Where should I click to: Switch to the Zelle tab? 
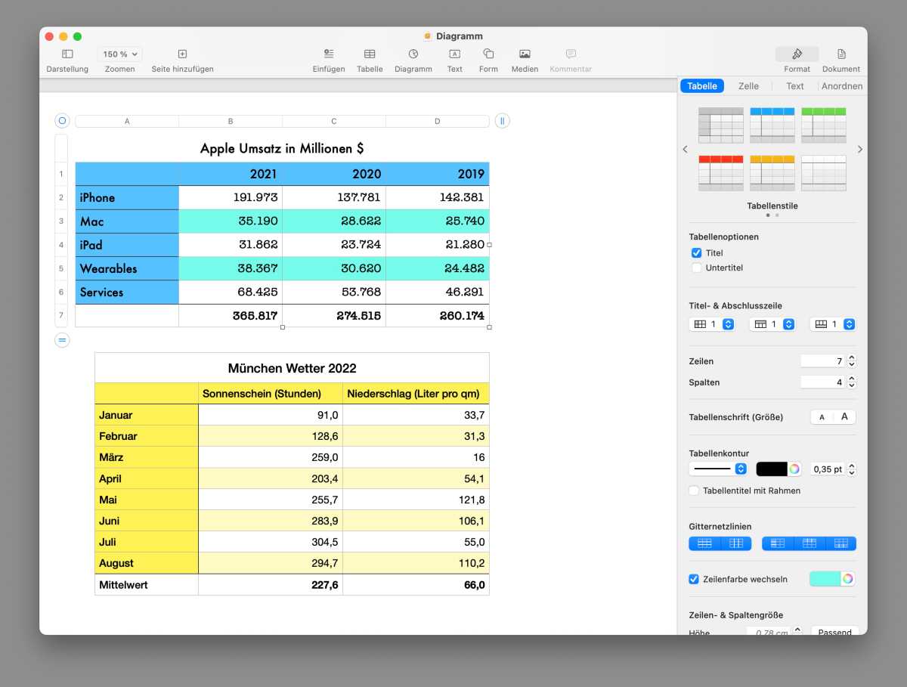click(748, 86)
